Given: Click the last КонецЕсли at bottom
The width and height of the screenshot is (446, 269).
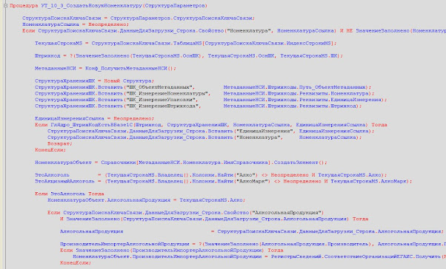Looking at the screenshot, I should (x=76, y=263).
